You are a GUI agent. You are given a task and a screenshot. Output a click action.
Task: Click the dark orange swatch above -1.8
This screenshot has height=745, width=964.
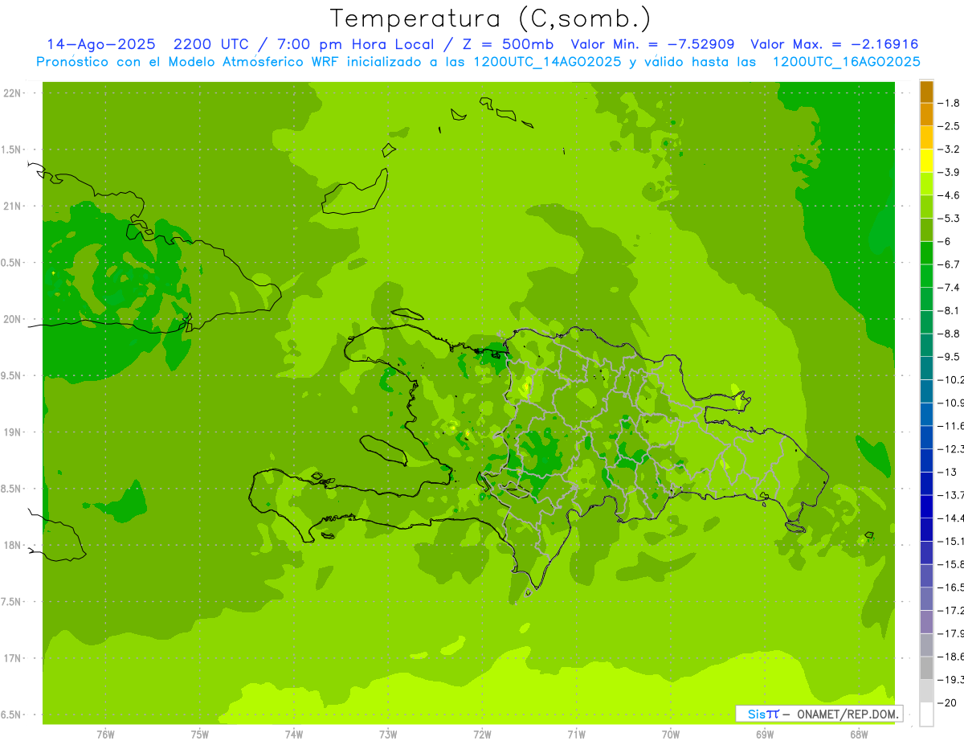[926, 92]
